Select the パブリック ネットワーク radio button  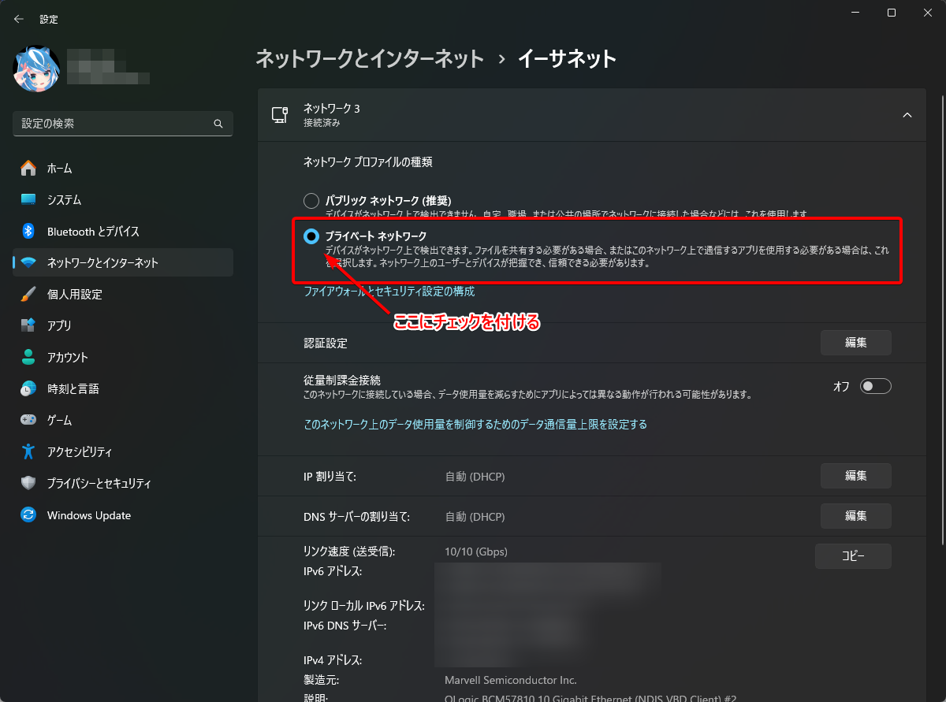click(x=311, y=200)
